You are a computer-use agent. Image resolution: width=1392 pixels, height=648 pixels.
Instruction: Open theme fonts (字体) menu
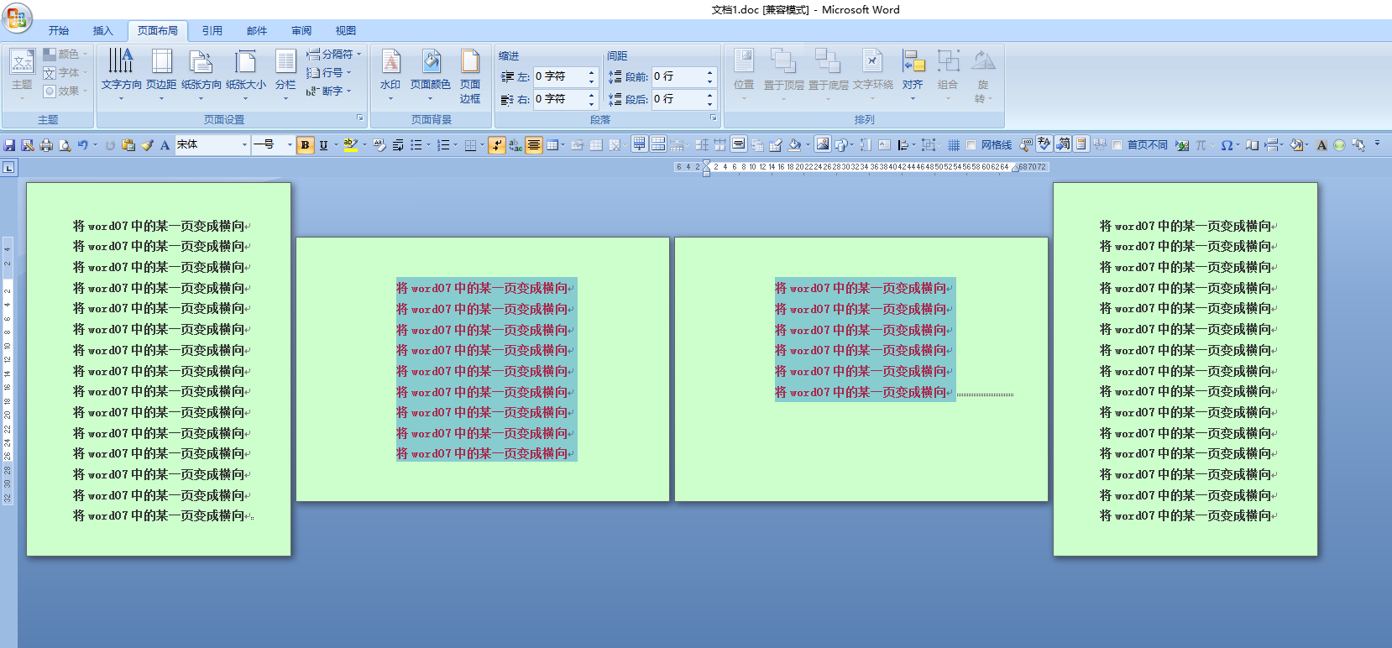tap(66, 73)
